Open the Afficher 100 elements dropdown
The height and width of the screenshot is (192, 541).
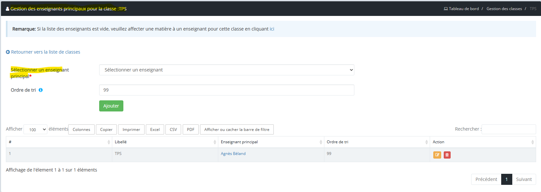35,129
